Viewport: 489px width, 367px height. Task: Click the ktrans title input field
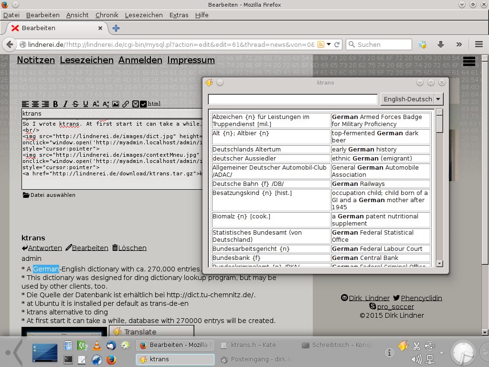tap(112, 113)
